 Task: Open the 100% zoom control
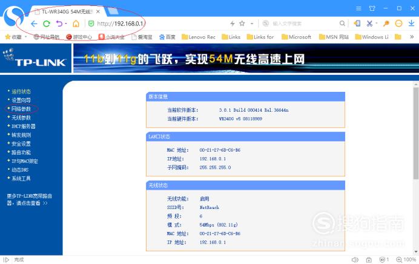[406, 259]
